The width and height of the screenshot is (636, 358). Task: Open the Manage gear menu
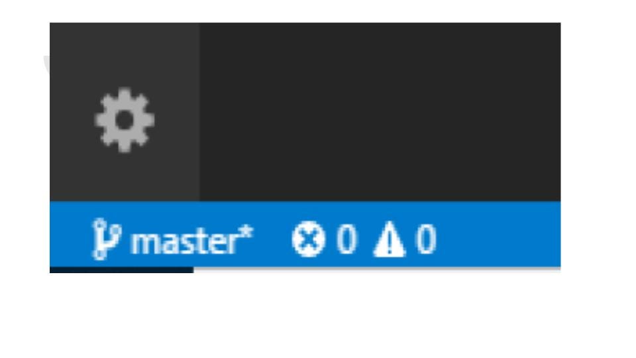[x=125, y=120]
